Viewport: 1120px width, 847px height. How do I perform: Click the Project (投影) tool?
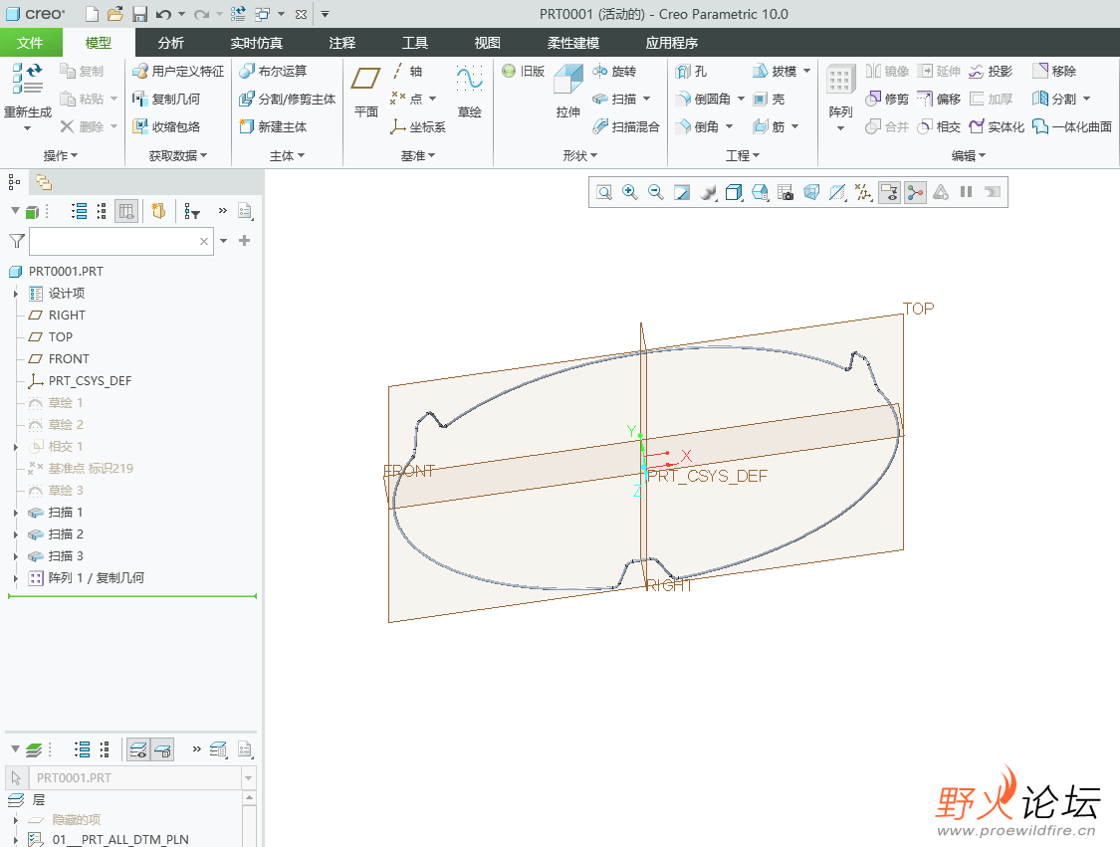coord(992,71)
